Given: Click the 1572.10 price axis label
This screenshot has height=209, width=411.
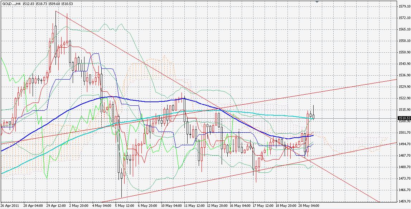Looking at the screenshot, I should coord(404,18).
